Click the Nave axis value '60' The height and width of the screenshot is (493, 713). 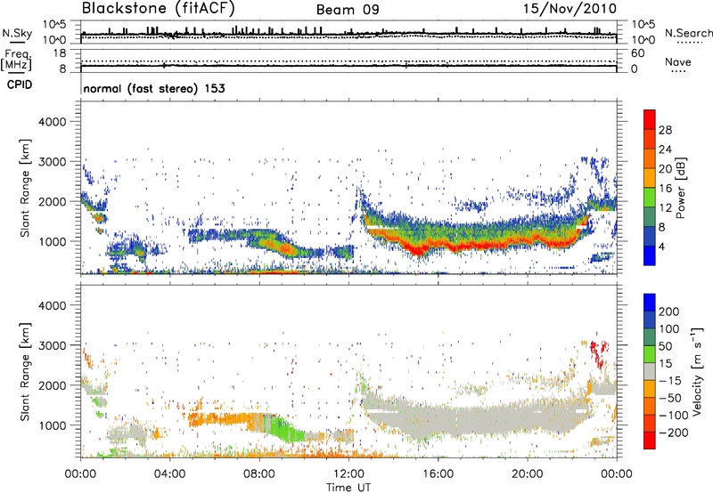[638, 53]
